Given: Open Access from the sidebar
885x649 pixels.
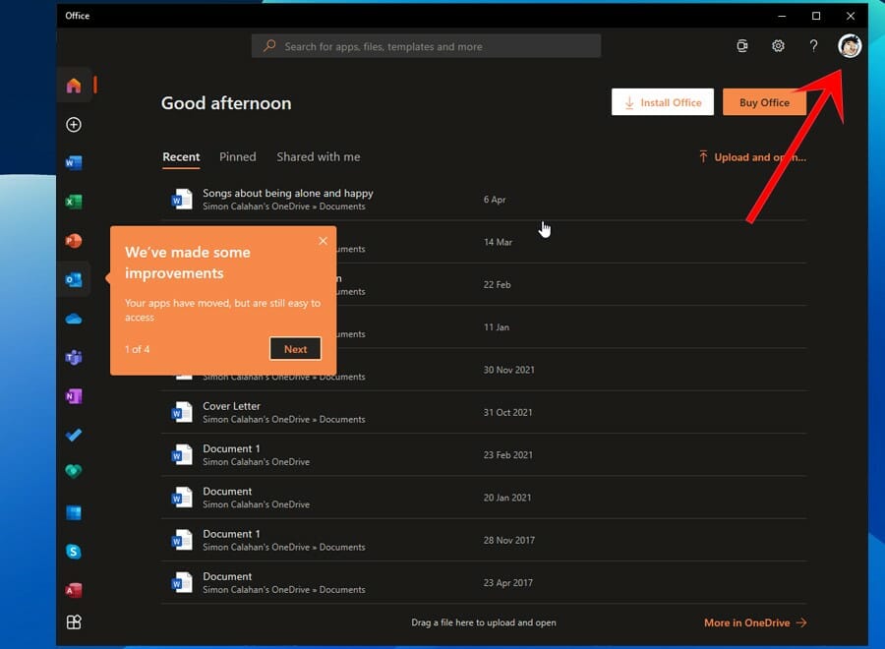Looking at the screenshot, I should pyautogui.click(x=74, y=590).
